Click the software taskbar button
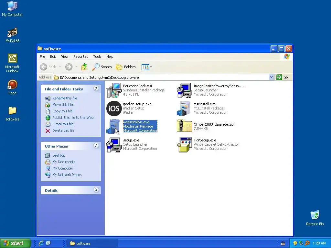 tap(92, 243)
